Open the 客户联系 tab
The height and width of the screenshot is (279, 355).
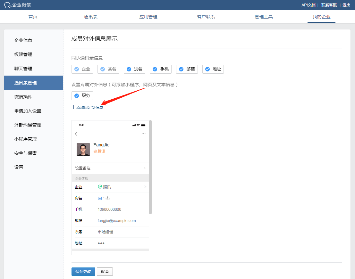point(206,17)
